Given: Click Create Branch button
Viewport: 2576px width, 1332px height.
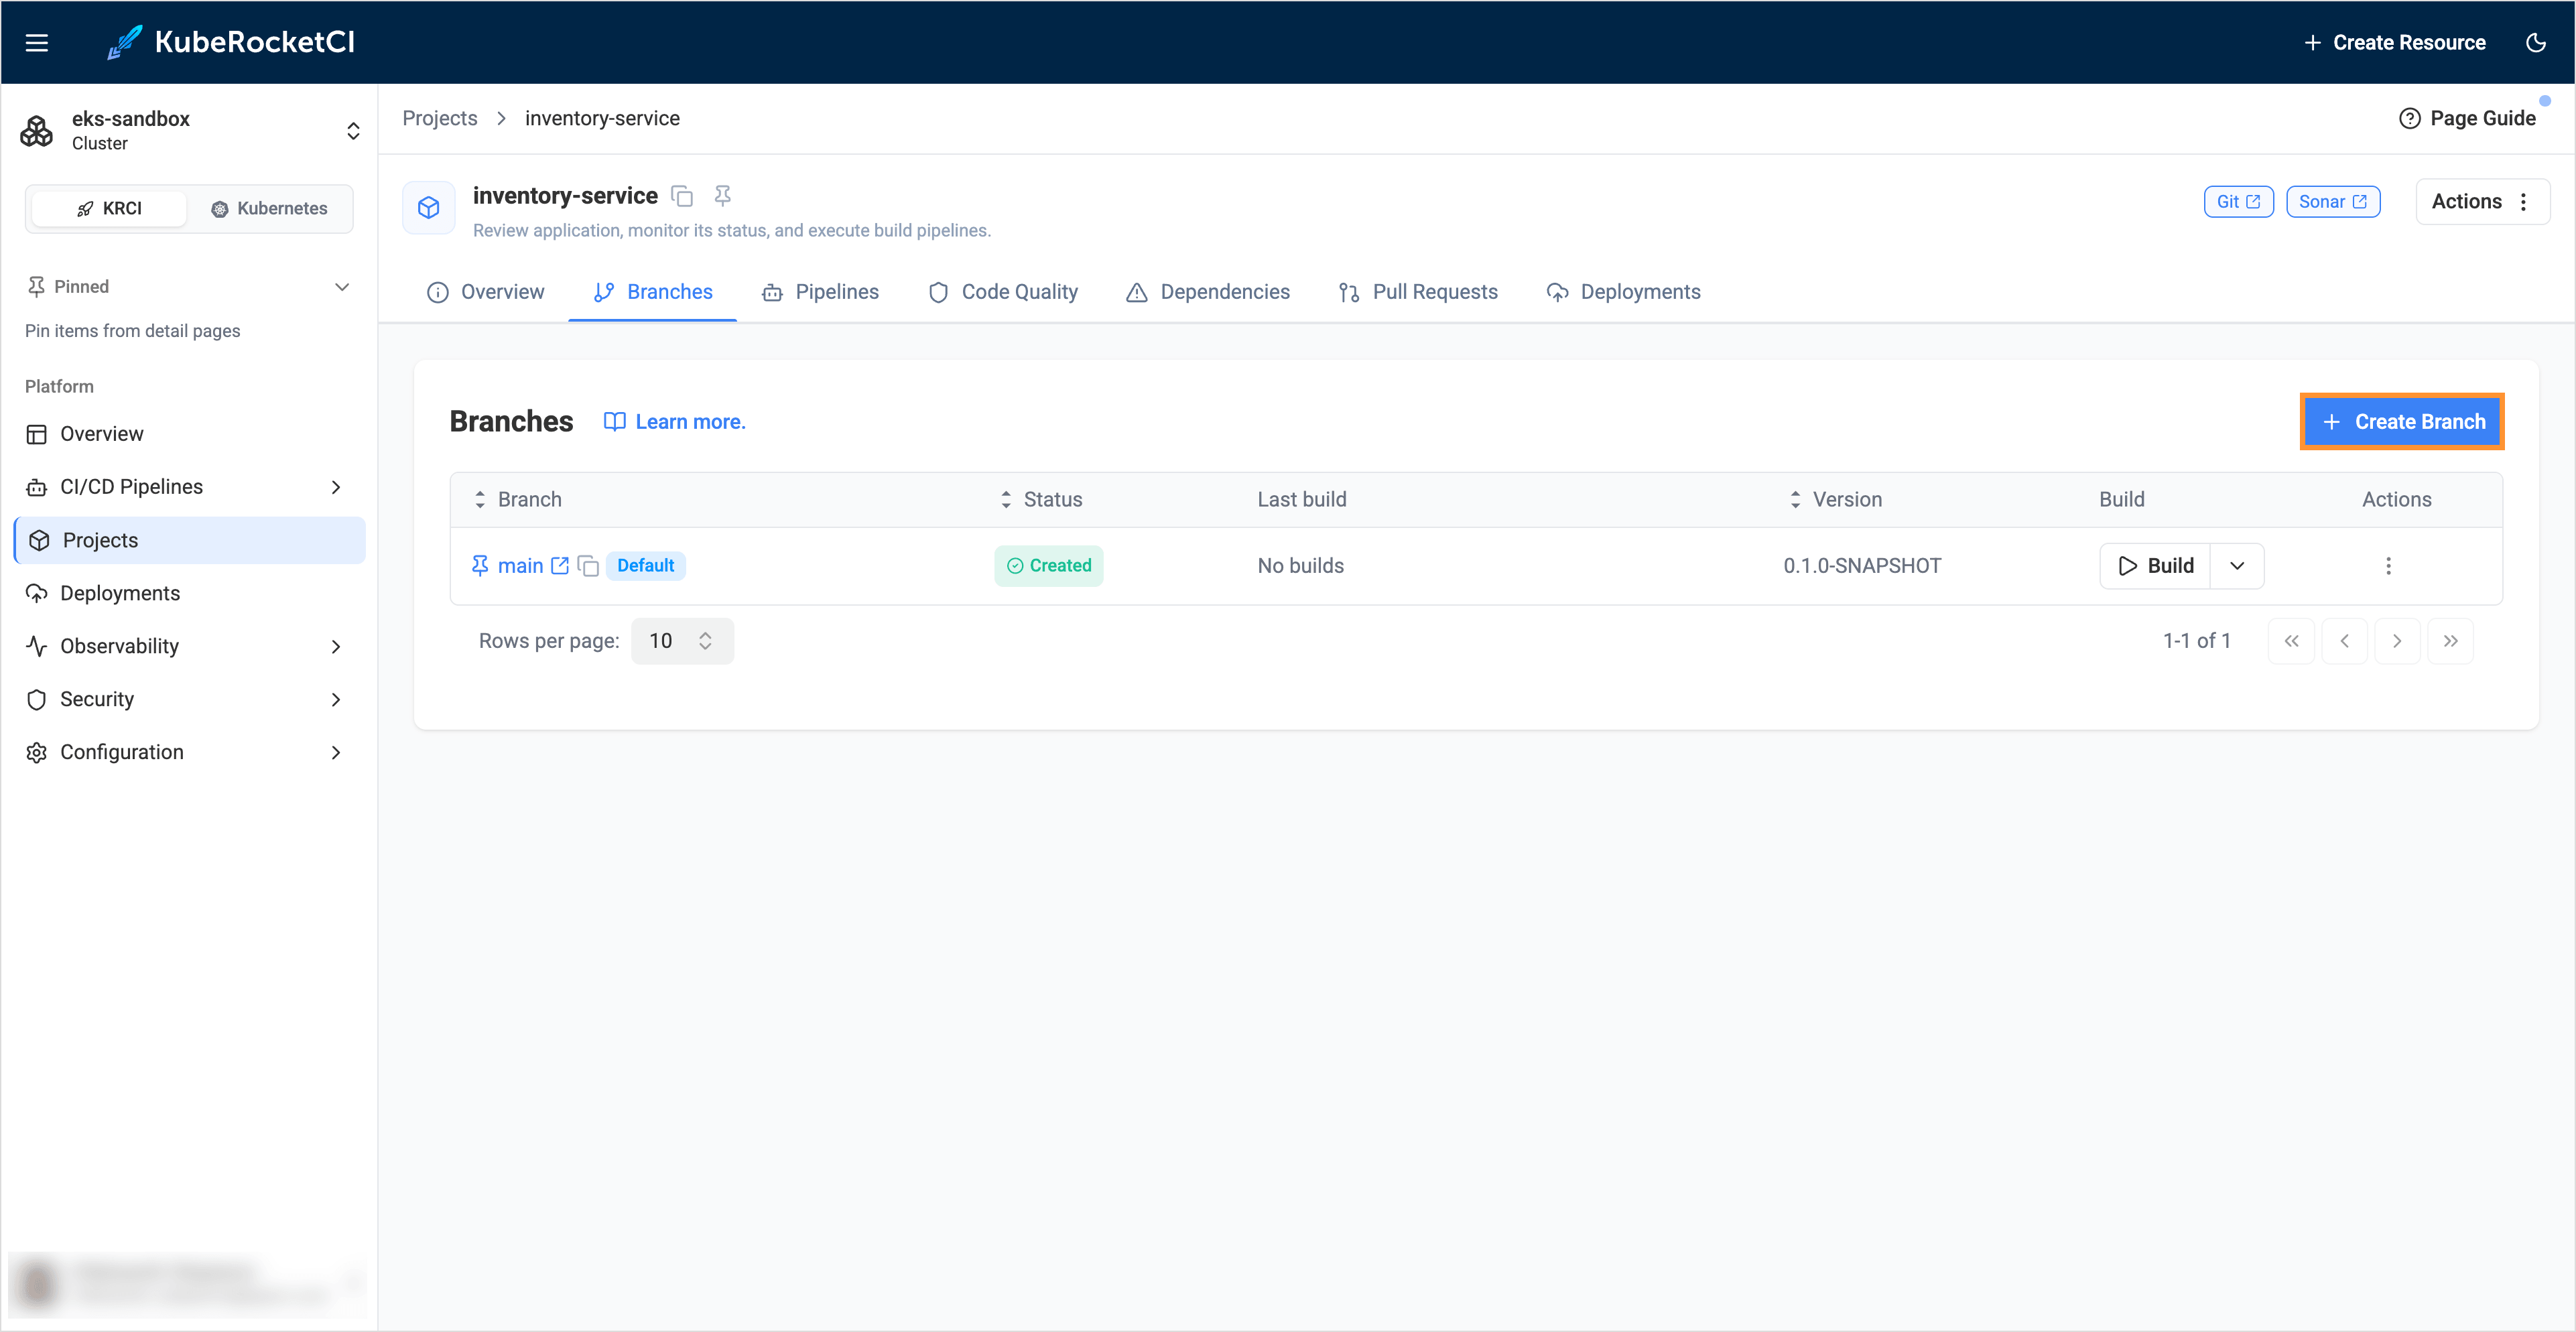Looking at the screenshot, I should [2402, 422].
